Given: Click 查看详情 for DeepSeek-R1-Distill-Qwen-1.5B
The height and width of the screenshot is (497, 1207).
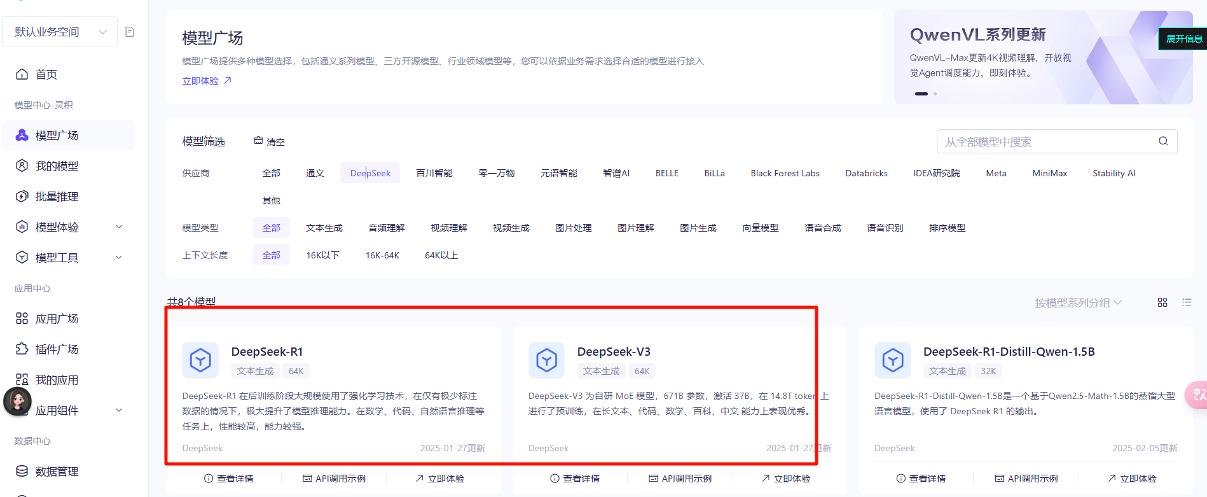Looking at the screenshot, I should tap(921, 479).
